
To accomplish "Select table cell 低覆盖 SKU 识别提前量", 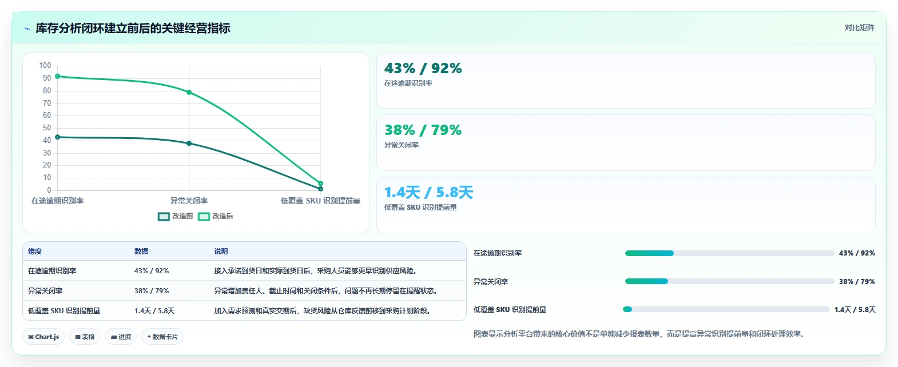I will click(64, 311).
